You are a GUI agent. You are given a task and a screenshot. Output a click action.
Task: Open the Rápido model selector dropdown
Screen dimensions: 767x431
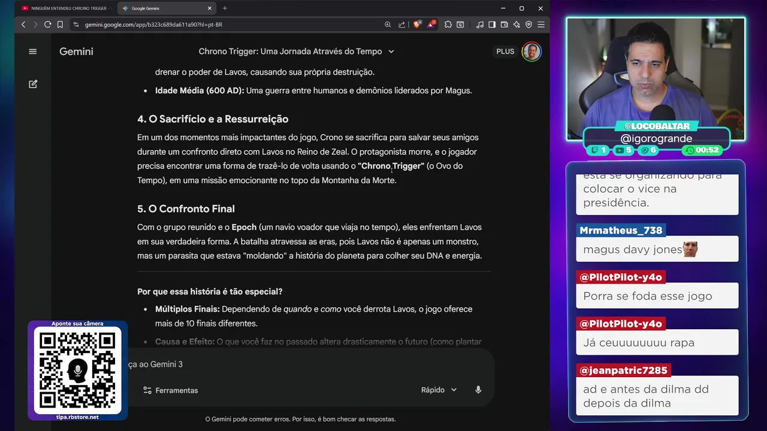(439, 390)
